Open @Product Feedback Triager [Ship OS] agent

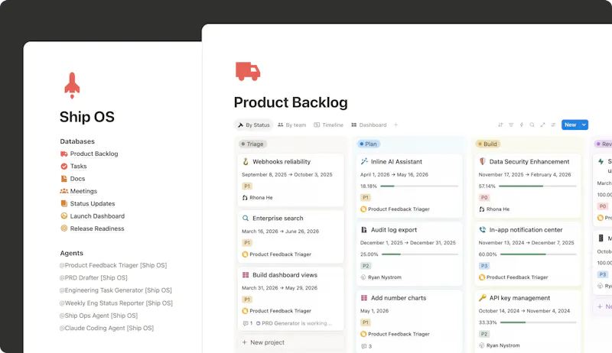[x=113, y=265]
